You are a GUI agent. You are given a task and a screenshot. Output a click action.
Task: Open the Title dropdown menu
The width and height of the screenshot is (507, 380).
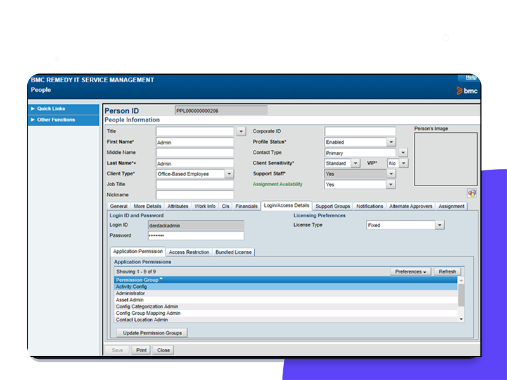tap(241, 131)
